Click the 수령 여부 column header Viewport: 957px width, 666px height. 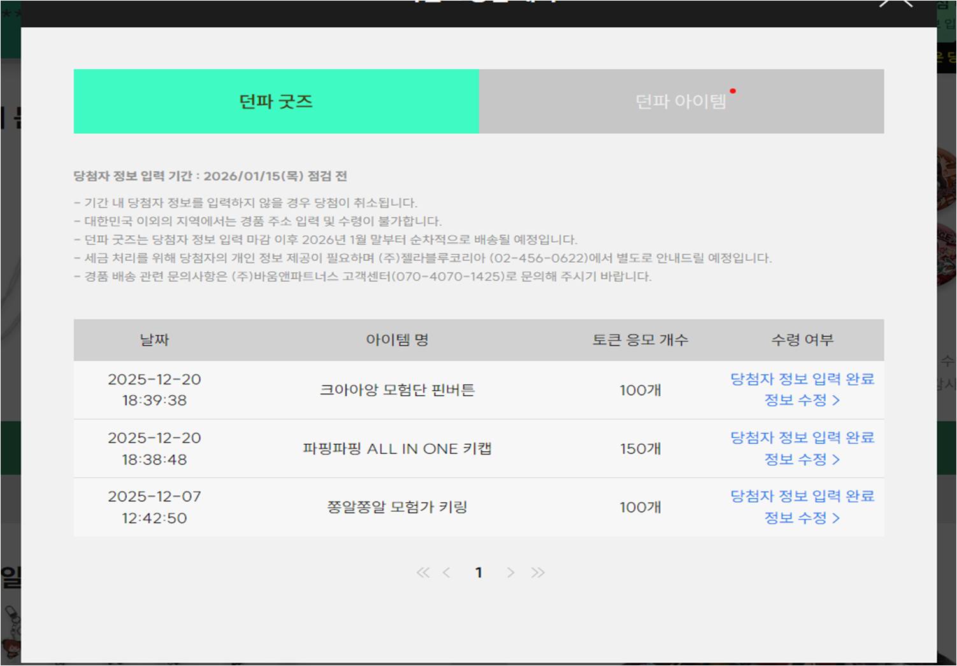click(802, 340)
